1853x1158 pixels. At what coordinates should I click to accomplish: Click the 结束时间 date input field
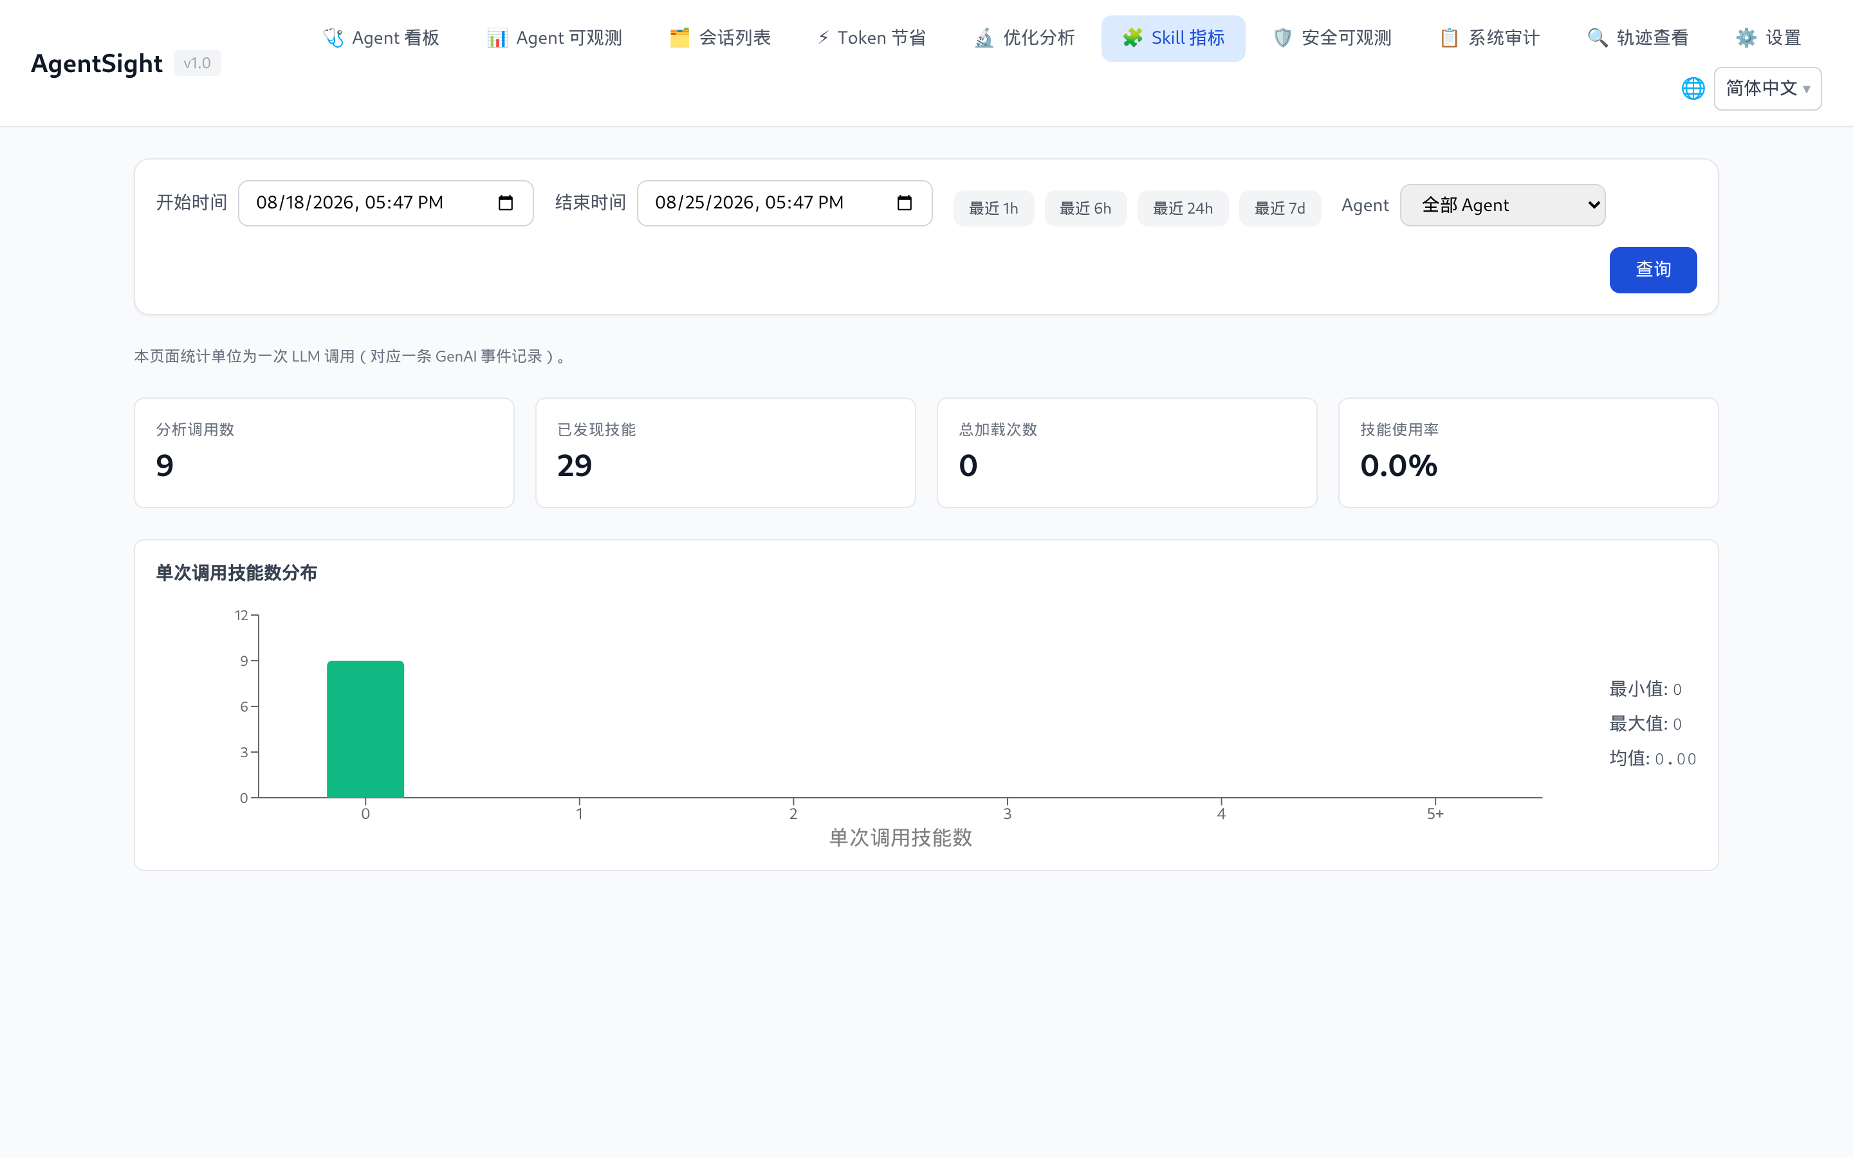(x=785, y=203)
